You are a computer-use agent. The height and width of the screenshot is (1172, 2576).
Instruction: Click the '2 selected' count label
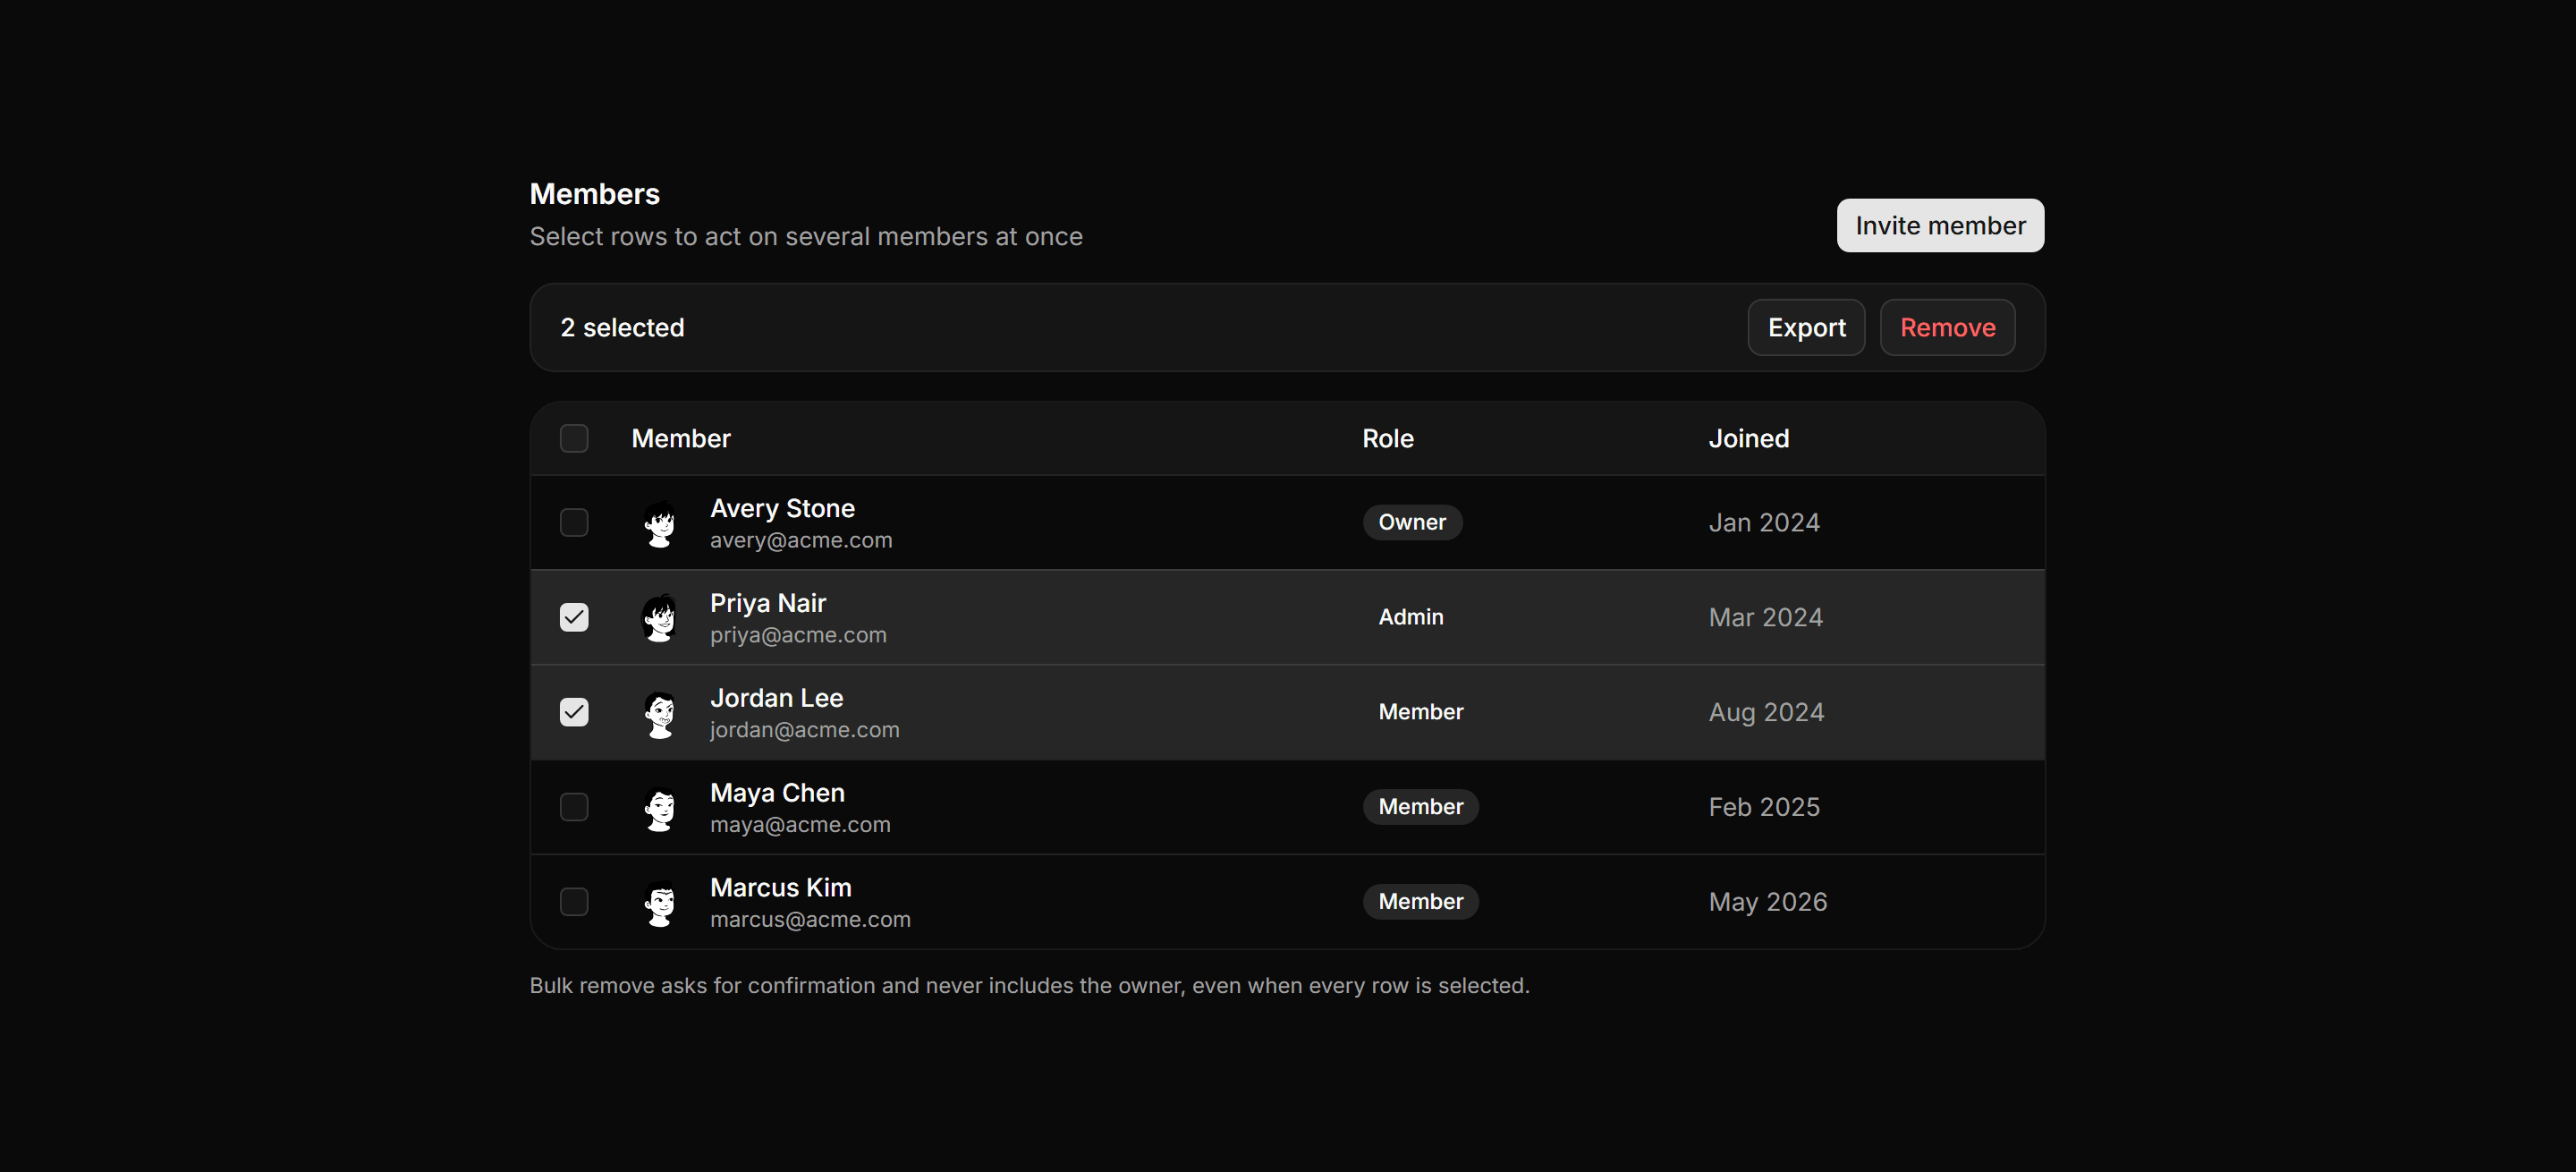(x=622, y=328)
